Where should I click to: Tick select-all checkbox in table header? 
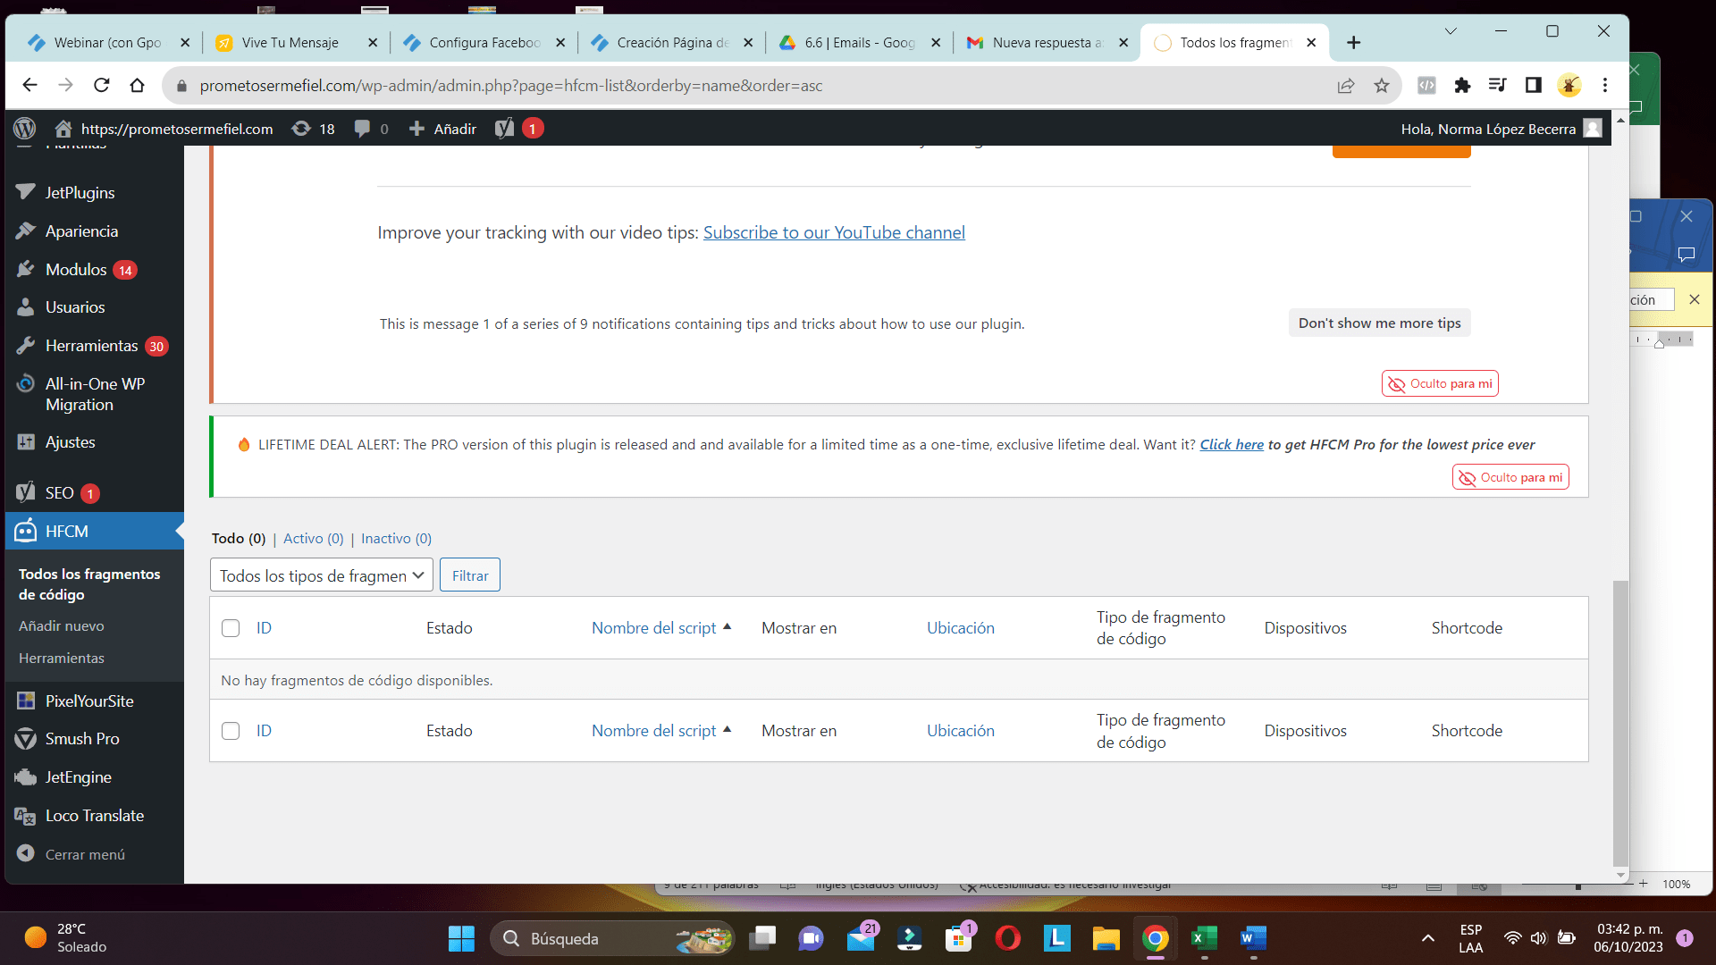[231, 628]
